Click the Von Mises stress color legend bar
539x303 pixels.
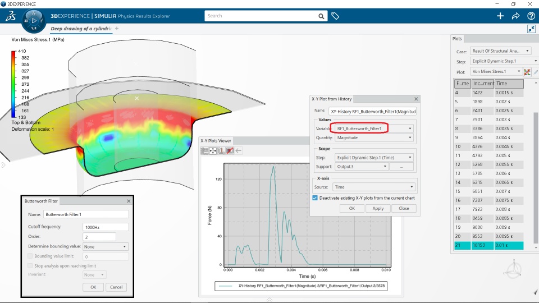[13, 84]
